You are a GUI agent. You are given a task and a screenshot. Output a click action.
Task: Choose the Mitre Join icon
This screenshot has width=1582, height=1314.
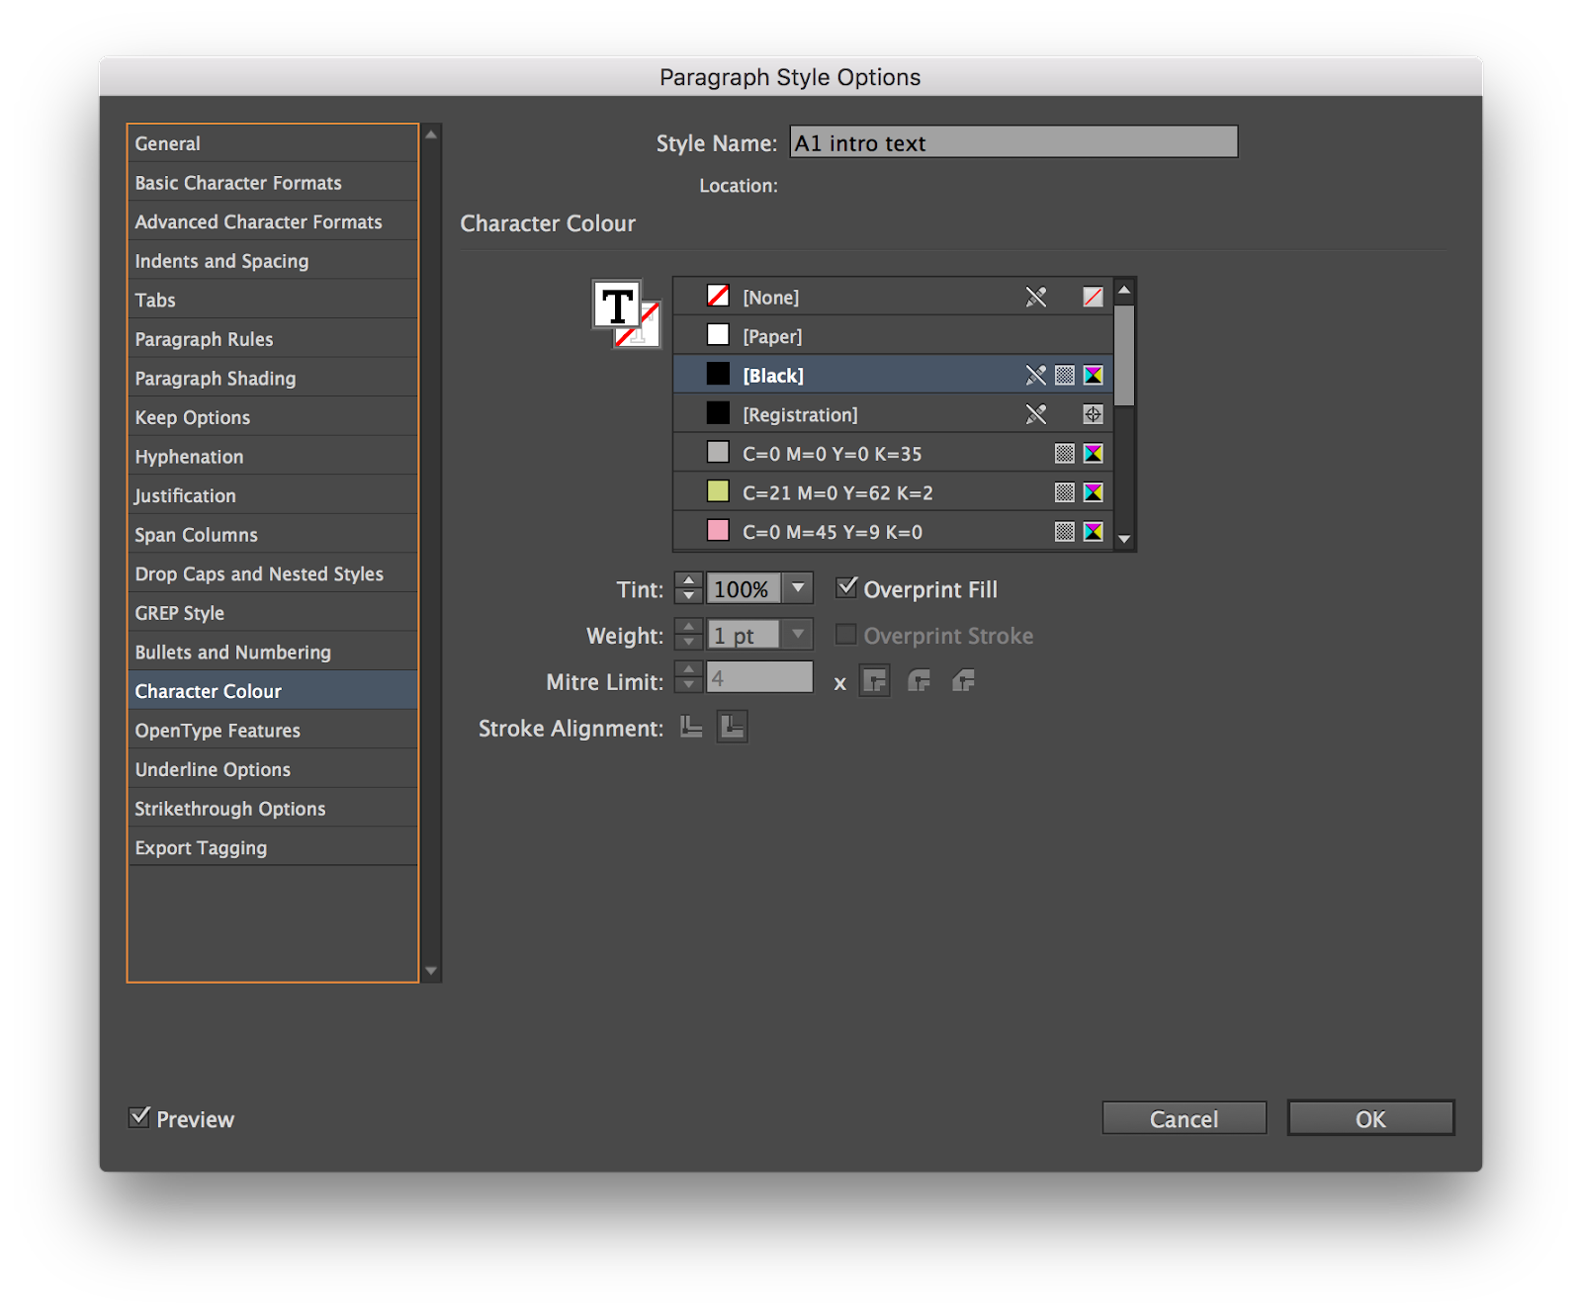click(875, 681)
